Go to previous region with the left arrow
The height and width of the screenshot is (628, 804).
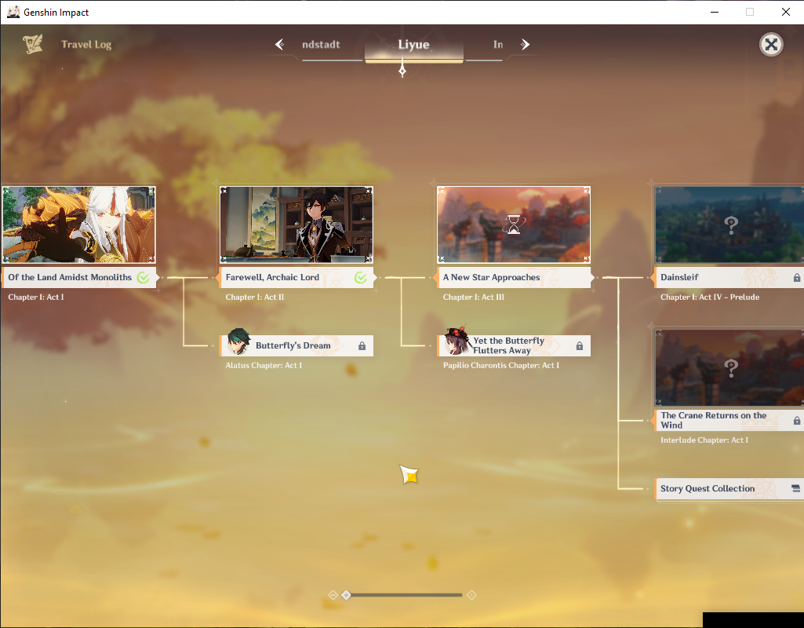[x=279, y=45]
